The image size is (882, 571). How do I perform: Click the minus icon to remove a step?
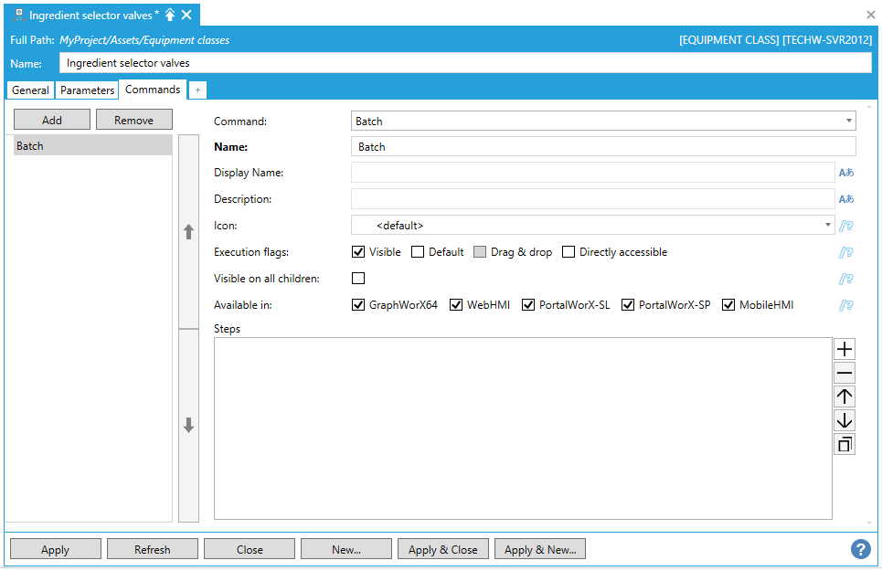tap(845, 373)
